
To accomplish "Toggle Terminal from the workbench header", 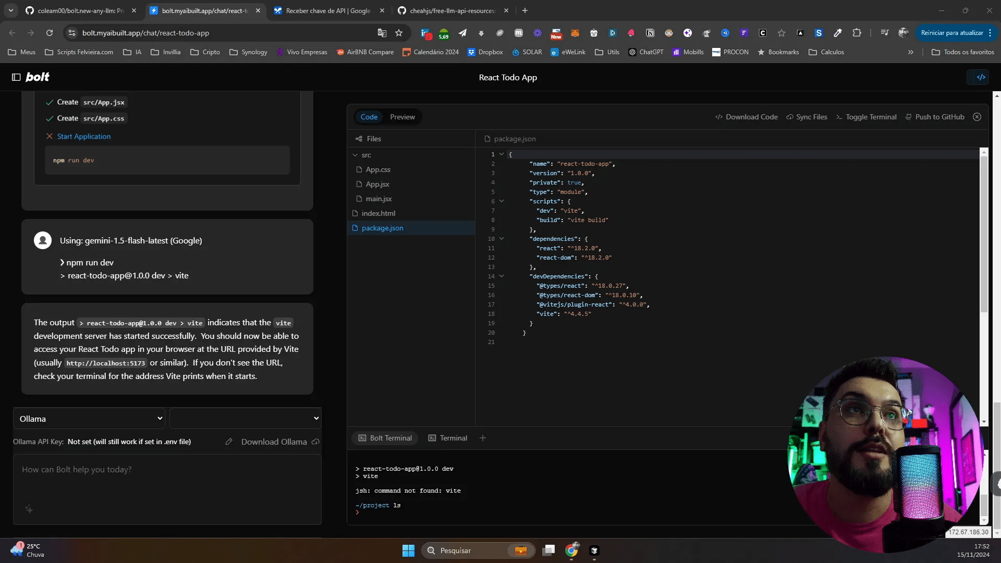I will [866, 117].
